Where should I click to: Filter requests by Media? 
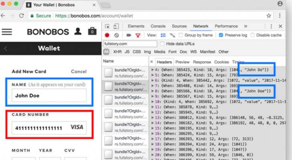(160, 52)
